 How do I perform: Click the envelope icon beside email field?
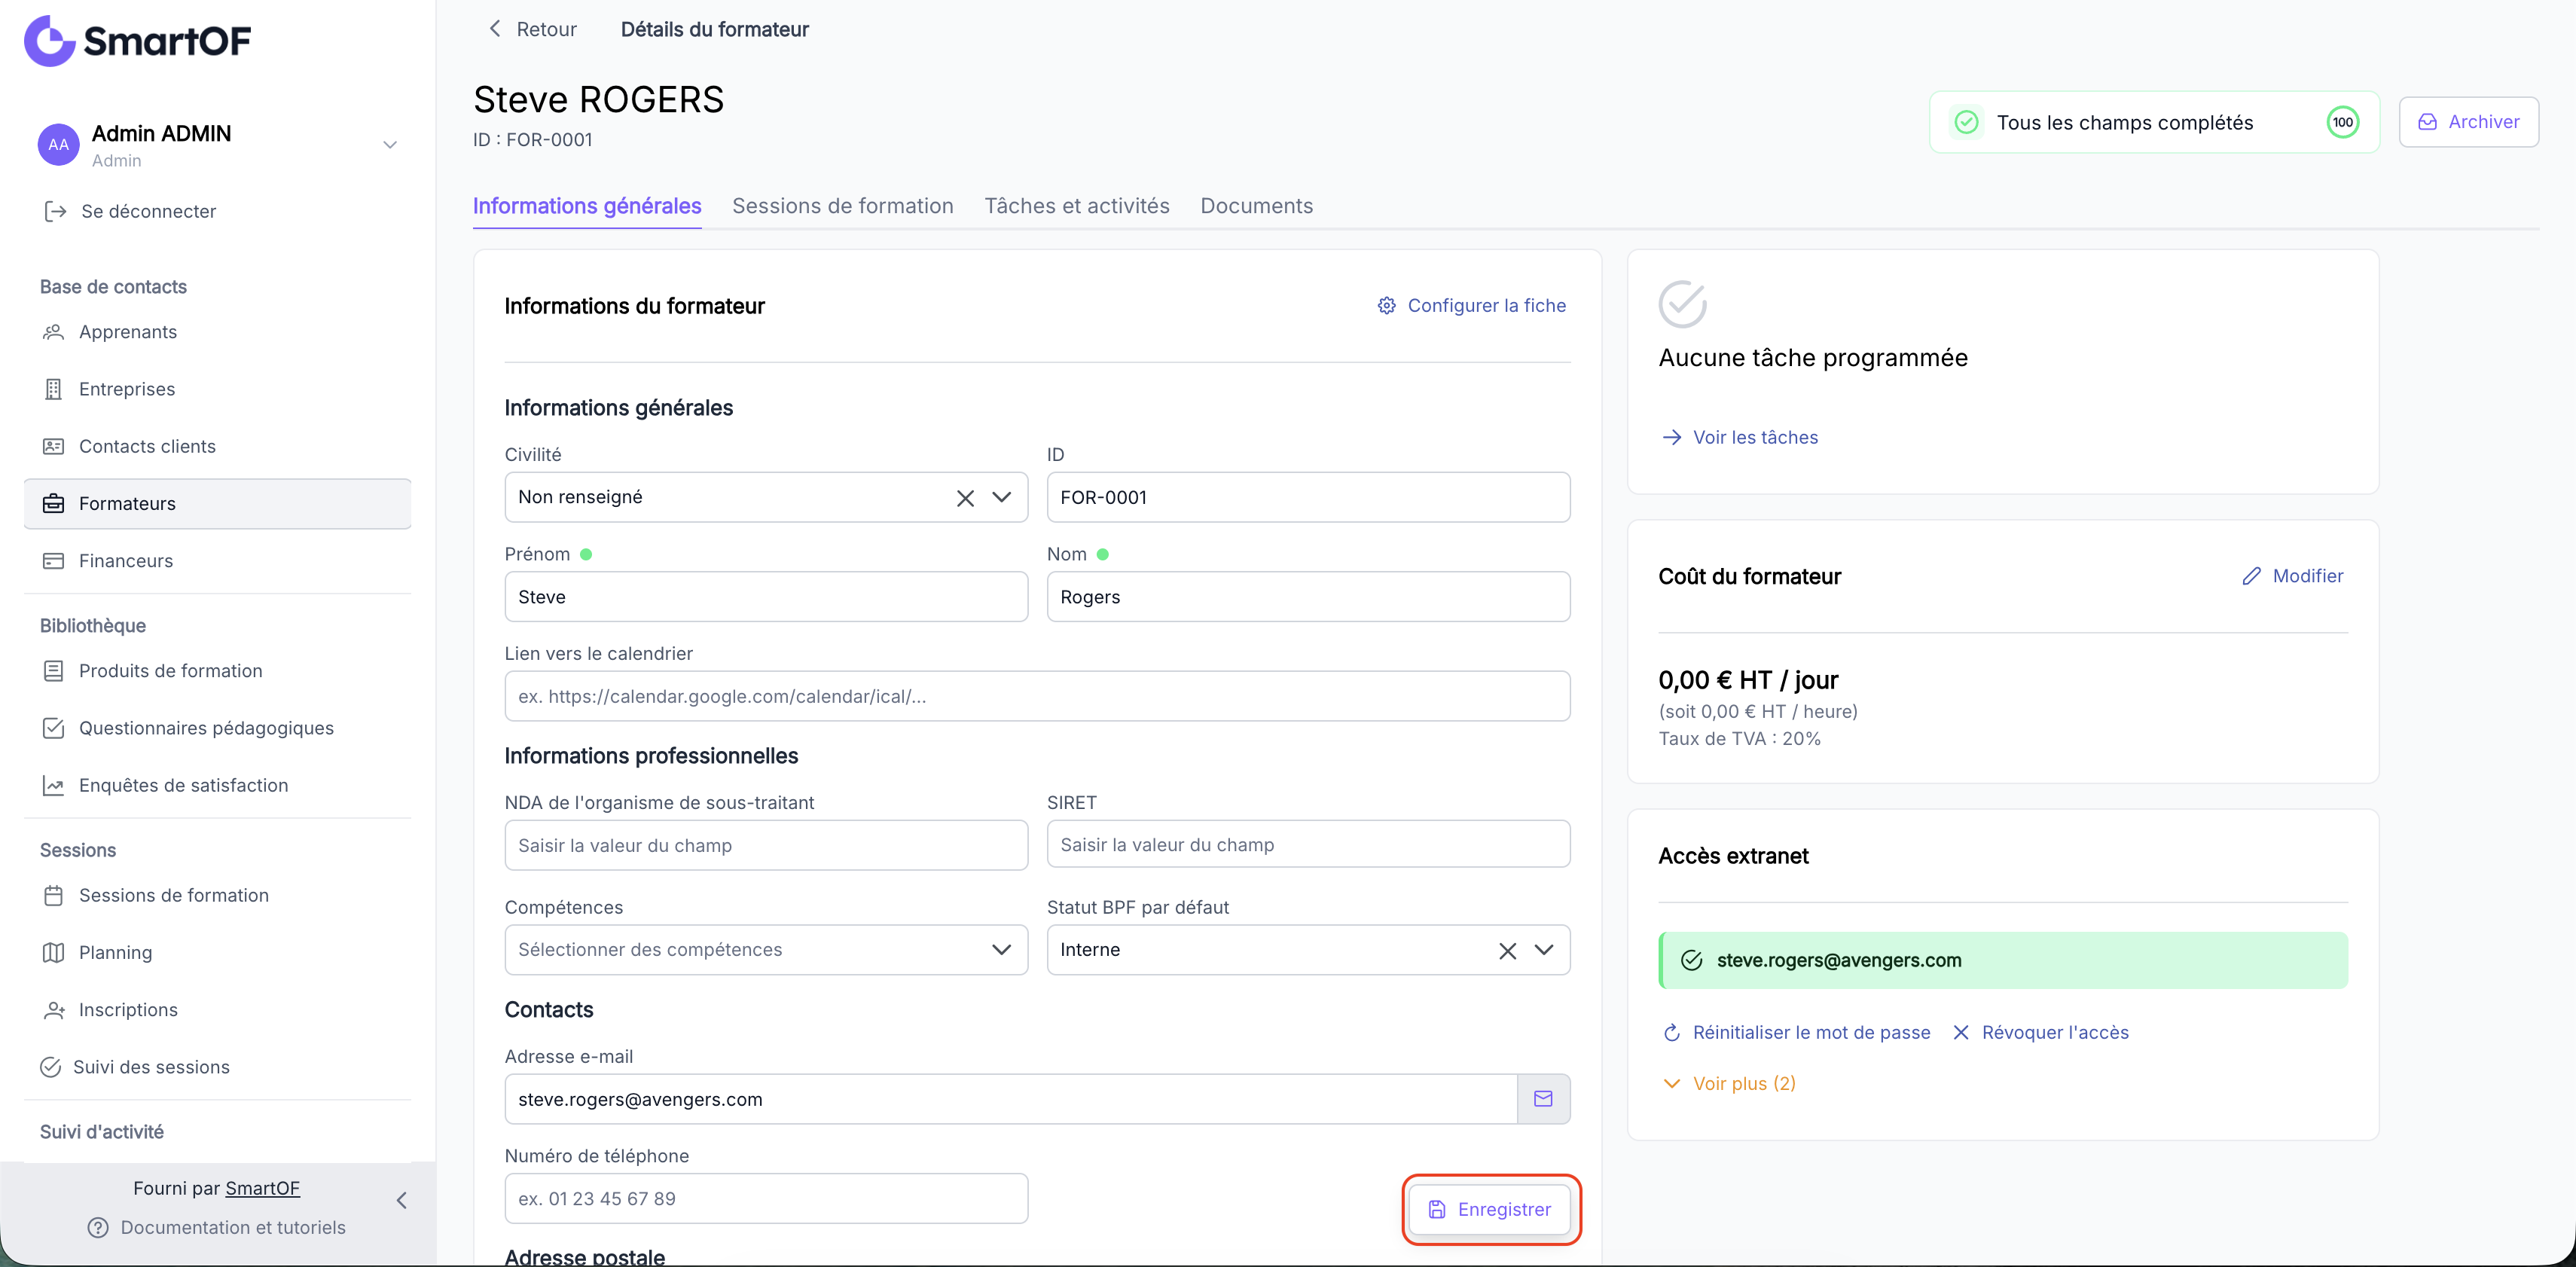(x=1543, y=1099)
